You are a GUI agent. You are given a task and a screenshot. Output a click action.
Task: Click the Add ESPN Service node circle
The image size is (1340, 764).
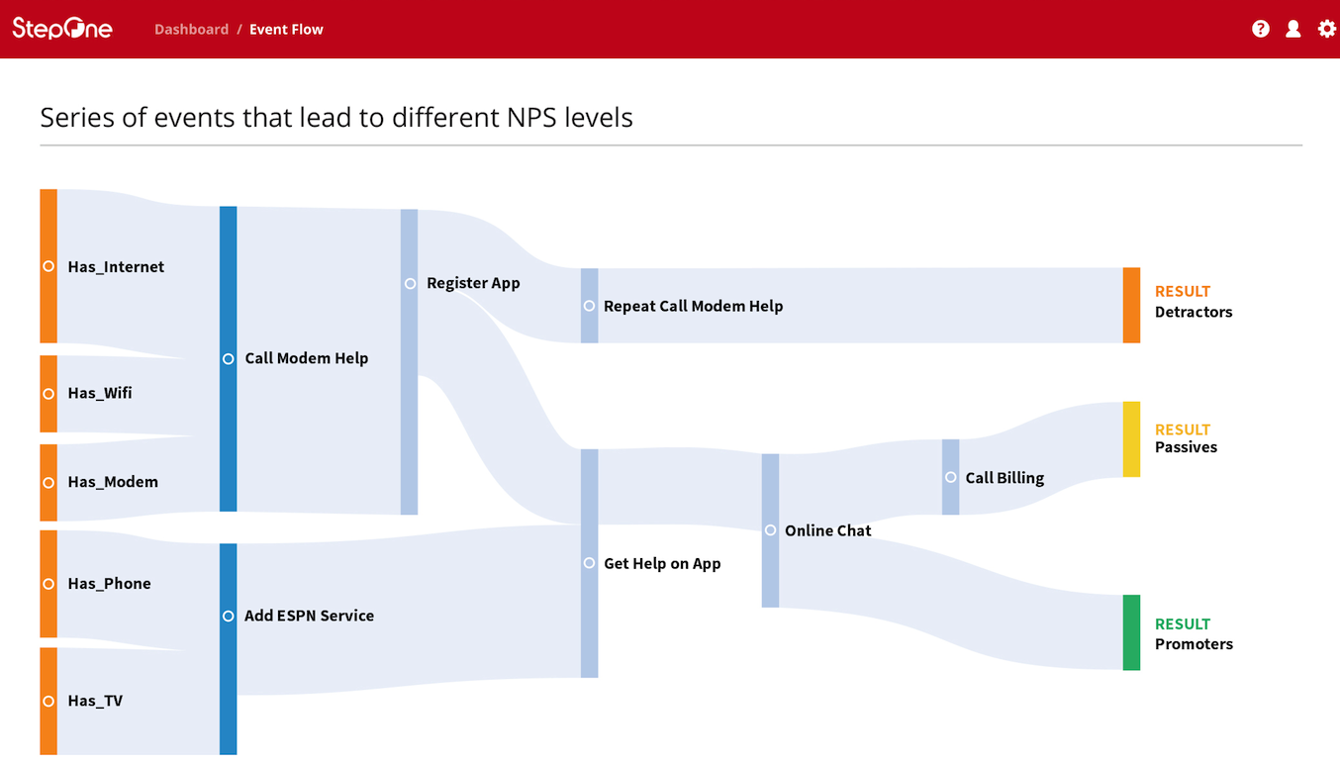pos(228,616)
